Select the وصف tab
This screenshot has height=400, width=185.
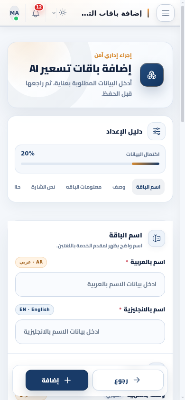[x=119, y=187]
